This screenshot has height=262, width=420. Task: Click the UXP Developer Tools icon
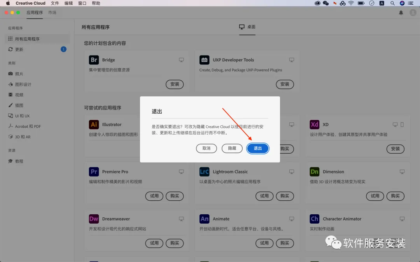pos(204,60)
